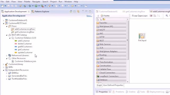Expand the Referenced Libraries node
Viewport: 170px width, 95px height.
pos(7,55)
